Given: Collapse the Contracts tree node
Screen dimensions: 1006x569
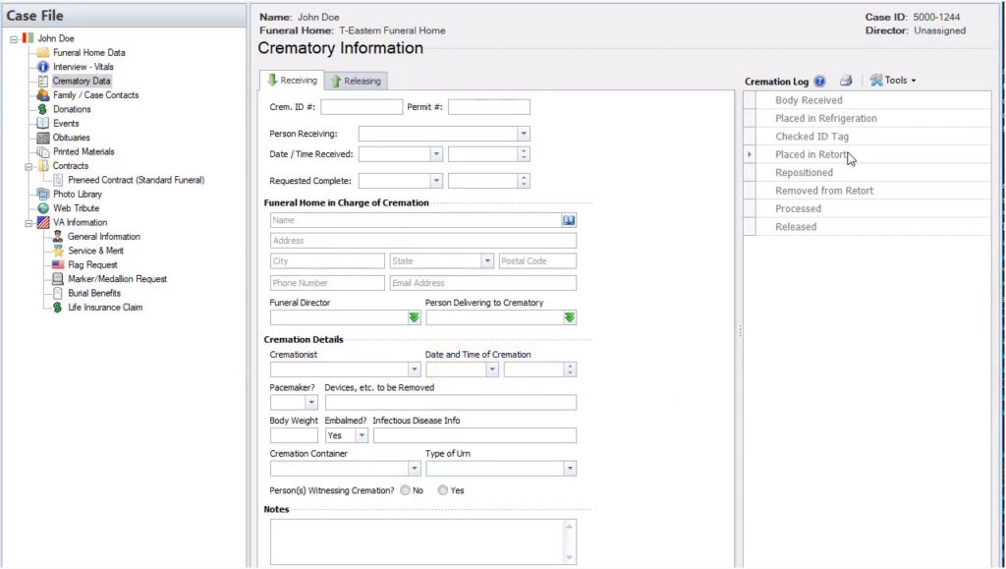Looking at the screenshot, I should [28, 166].
